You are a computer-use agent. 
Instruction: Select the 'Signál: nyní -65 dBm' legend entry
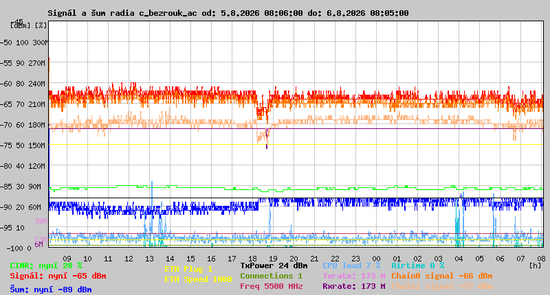[x=58, y=276]
